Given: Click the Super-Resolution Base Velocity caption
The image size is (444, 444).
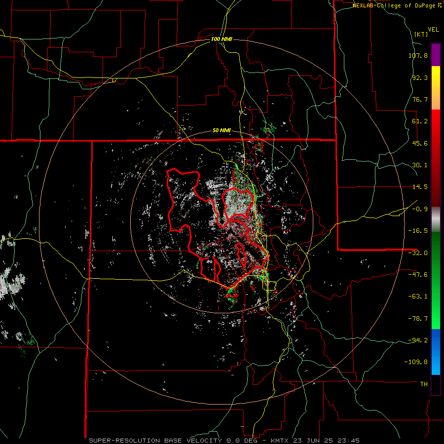Looking at the screenshot, I should (x=224, y=441).
